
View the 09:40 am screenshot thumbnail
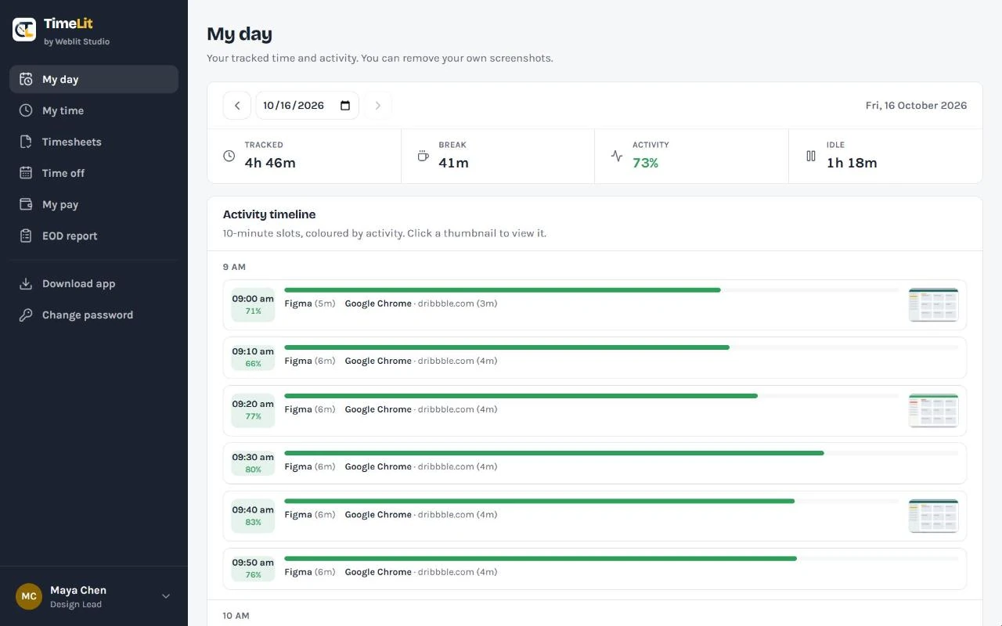933,516
